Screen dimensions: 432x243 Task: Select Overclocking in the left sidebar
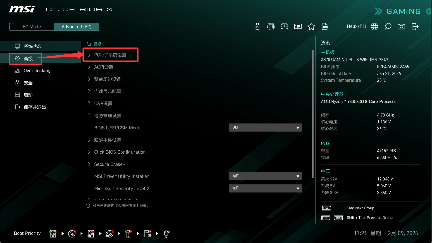pyautogui.click(x=37, y=71)
